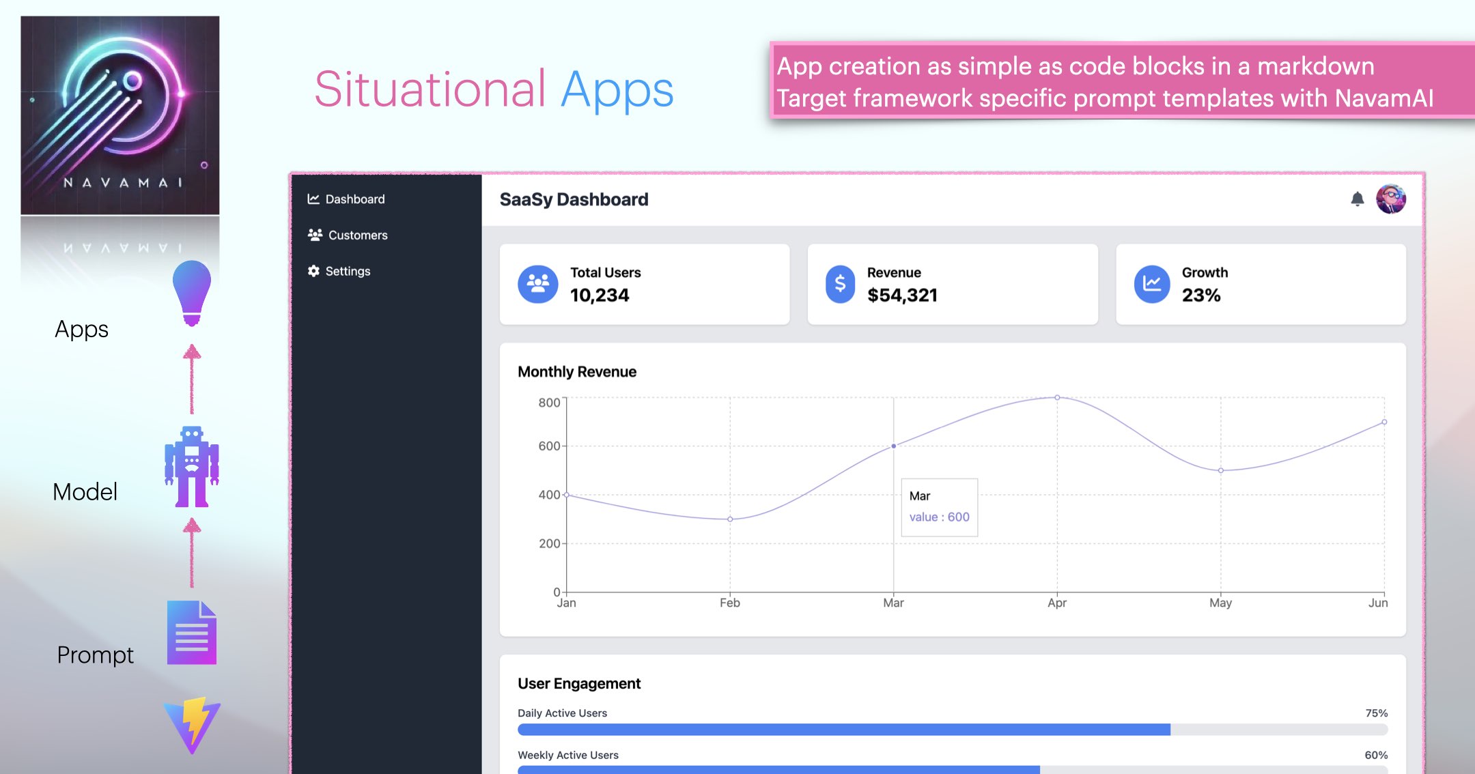1475x774 pixels.
Task: Click the Daily Active Users progress bar
Action: point(953,730)
